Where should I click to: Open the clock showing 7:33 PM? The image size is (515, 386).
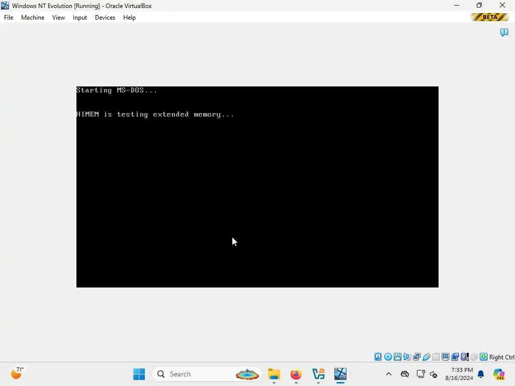click(459, 374)
